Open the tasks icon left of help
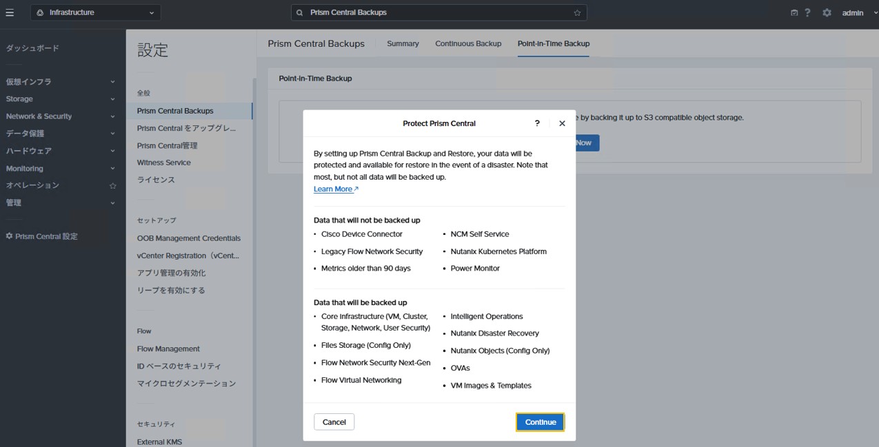Viewport: 879px width, 447px height. tap(794, 12)
